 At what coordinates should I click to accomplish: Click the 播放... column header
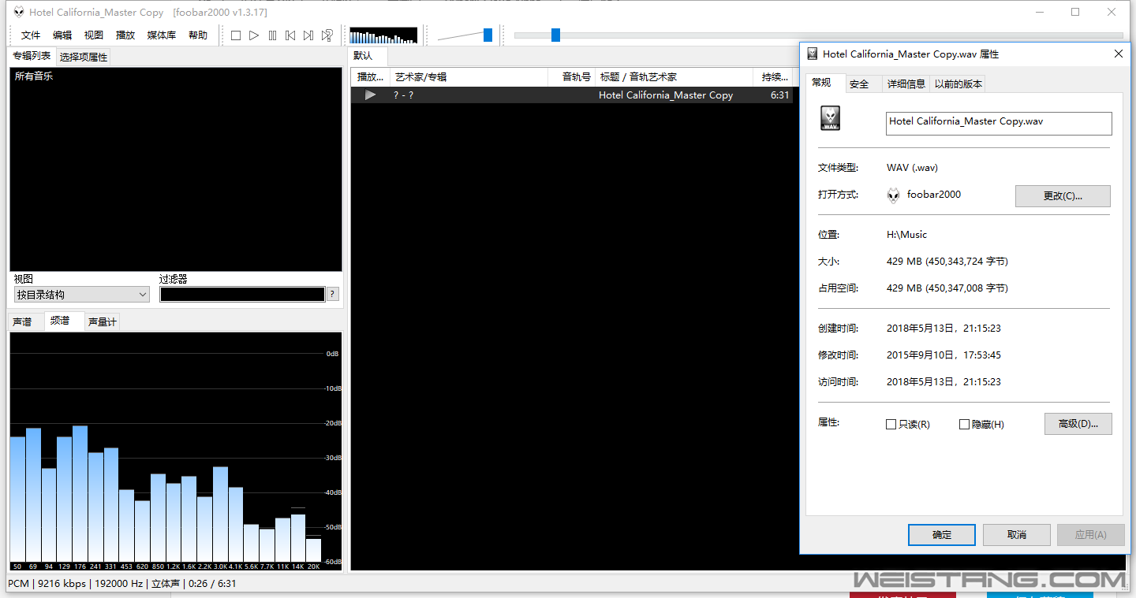click(x=371, y=76)
